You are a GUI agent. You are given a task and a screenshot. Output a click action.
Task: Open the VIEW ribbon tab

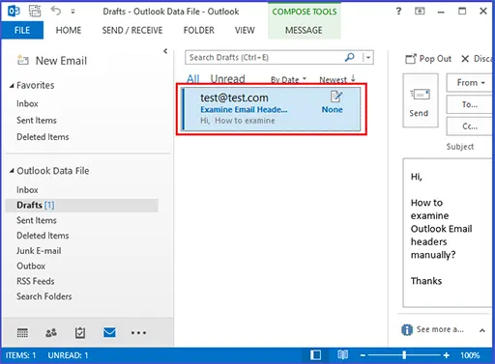(245, 30)
